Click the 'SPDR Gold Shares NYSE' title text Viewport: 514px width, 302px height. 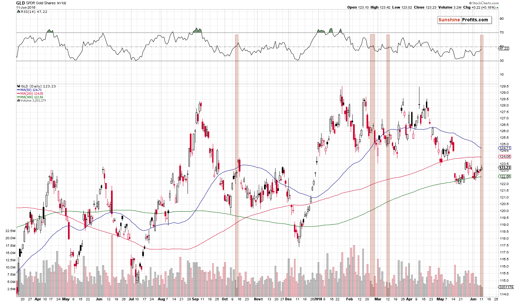click(46, 3)
